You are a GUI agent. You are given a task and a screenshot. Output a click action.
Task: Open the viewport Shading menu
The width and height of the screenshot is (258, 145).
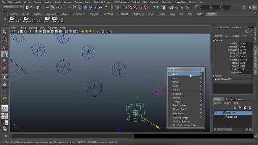coord(22,28)
